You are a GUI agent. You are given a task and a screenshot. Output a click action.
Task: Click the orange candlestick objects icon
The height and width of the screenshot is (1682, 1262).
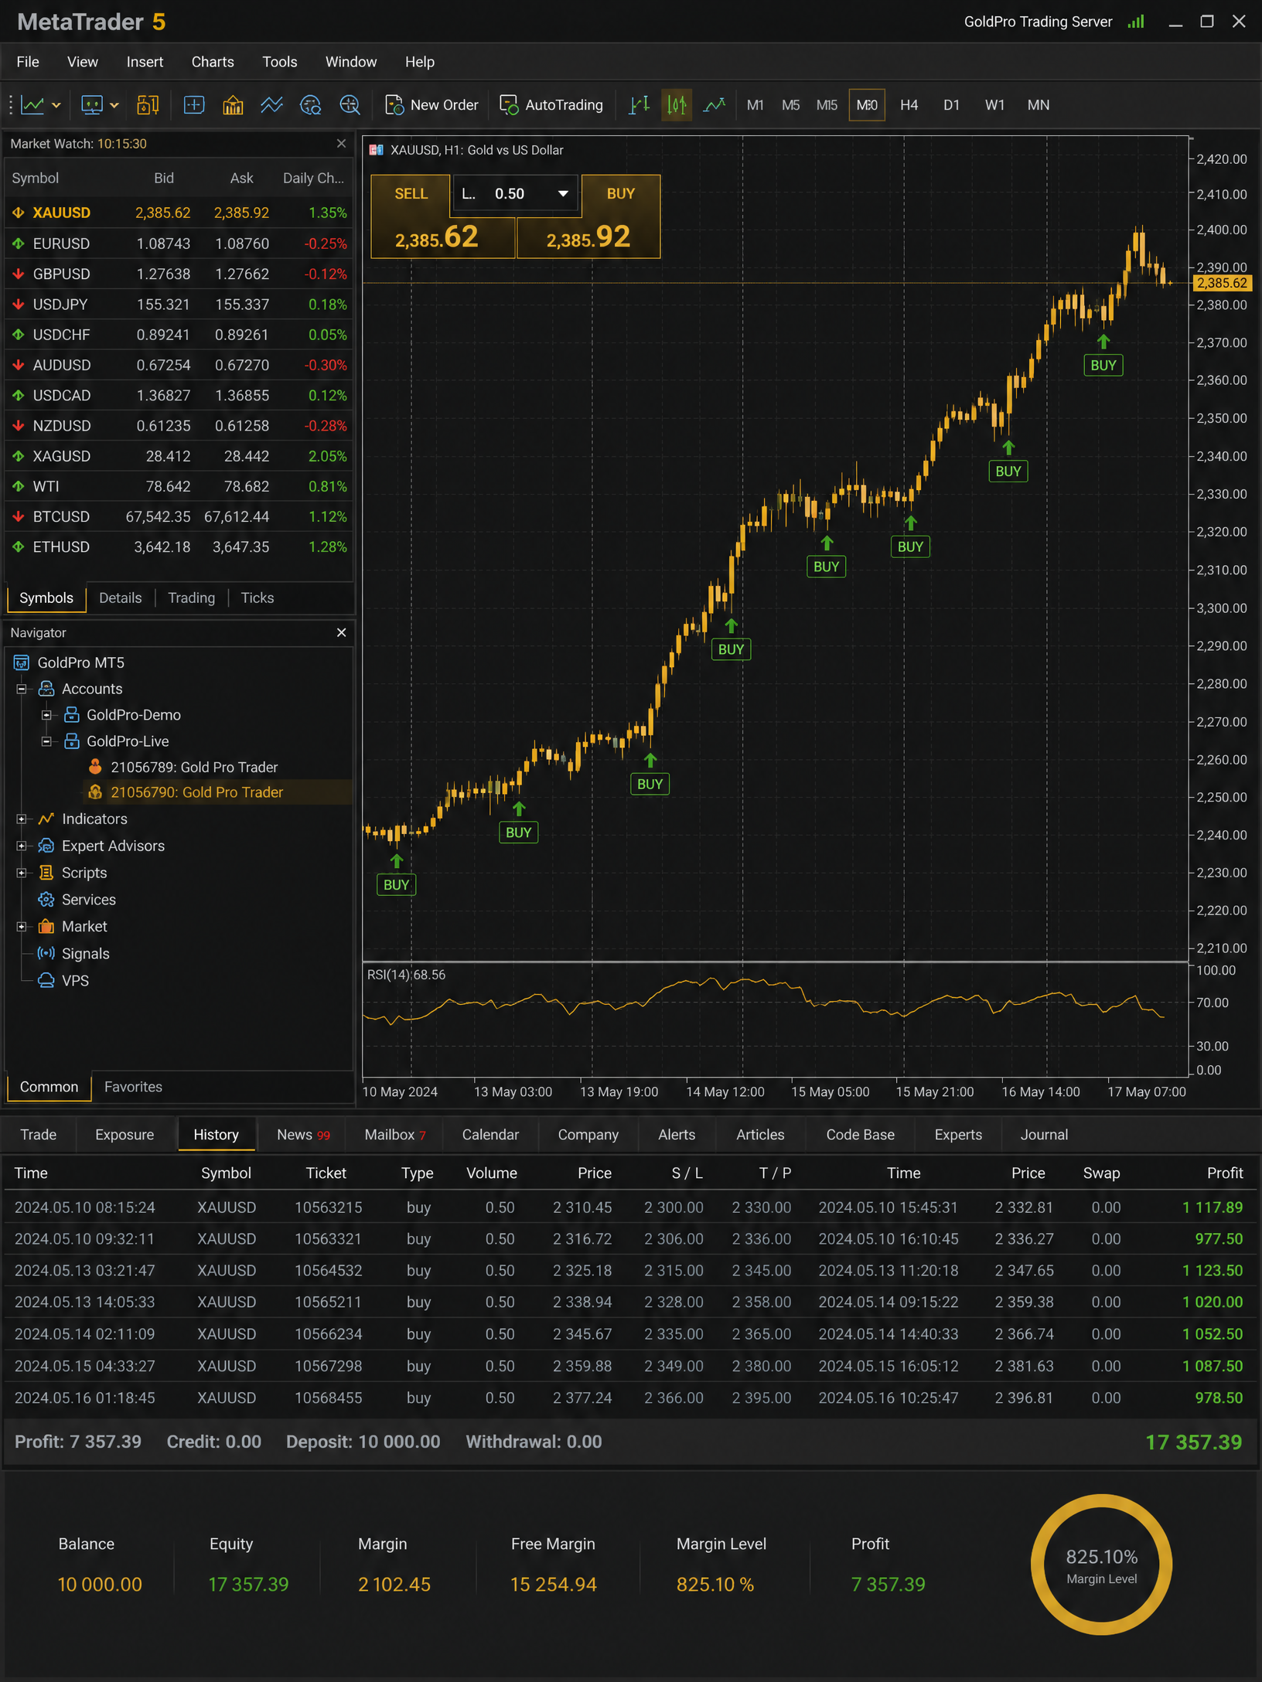pos(148,105)
